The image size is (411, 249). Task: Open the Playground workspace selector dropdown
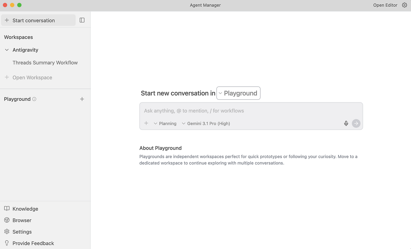click(238, 93)
